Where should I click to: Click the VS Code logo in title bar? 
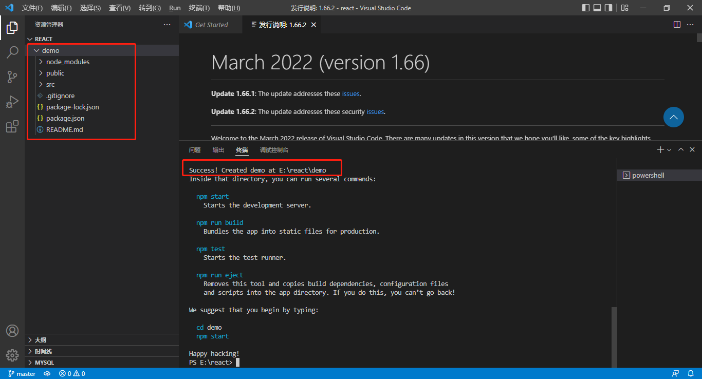[x=9, y=8]
